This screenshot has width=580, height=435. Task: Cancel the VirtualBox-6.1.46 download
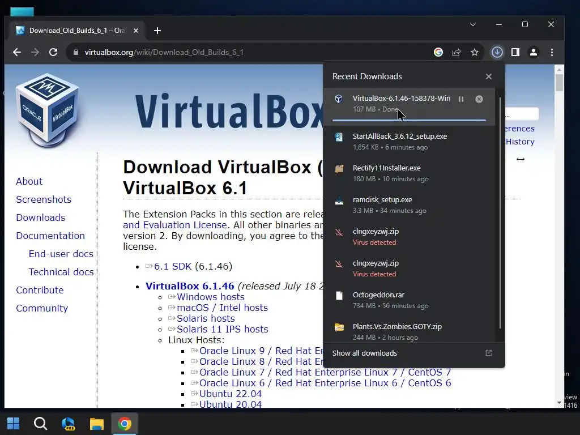479,99
